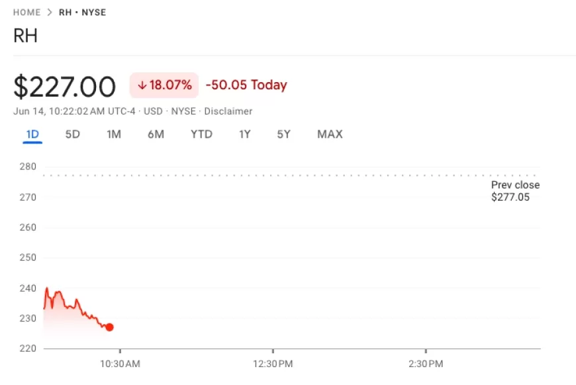This screenshot has width=576, height=385.
Task: Switch to the 5Y time range
Action: tap(283, 134)
